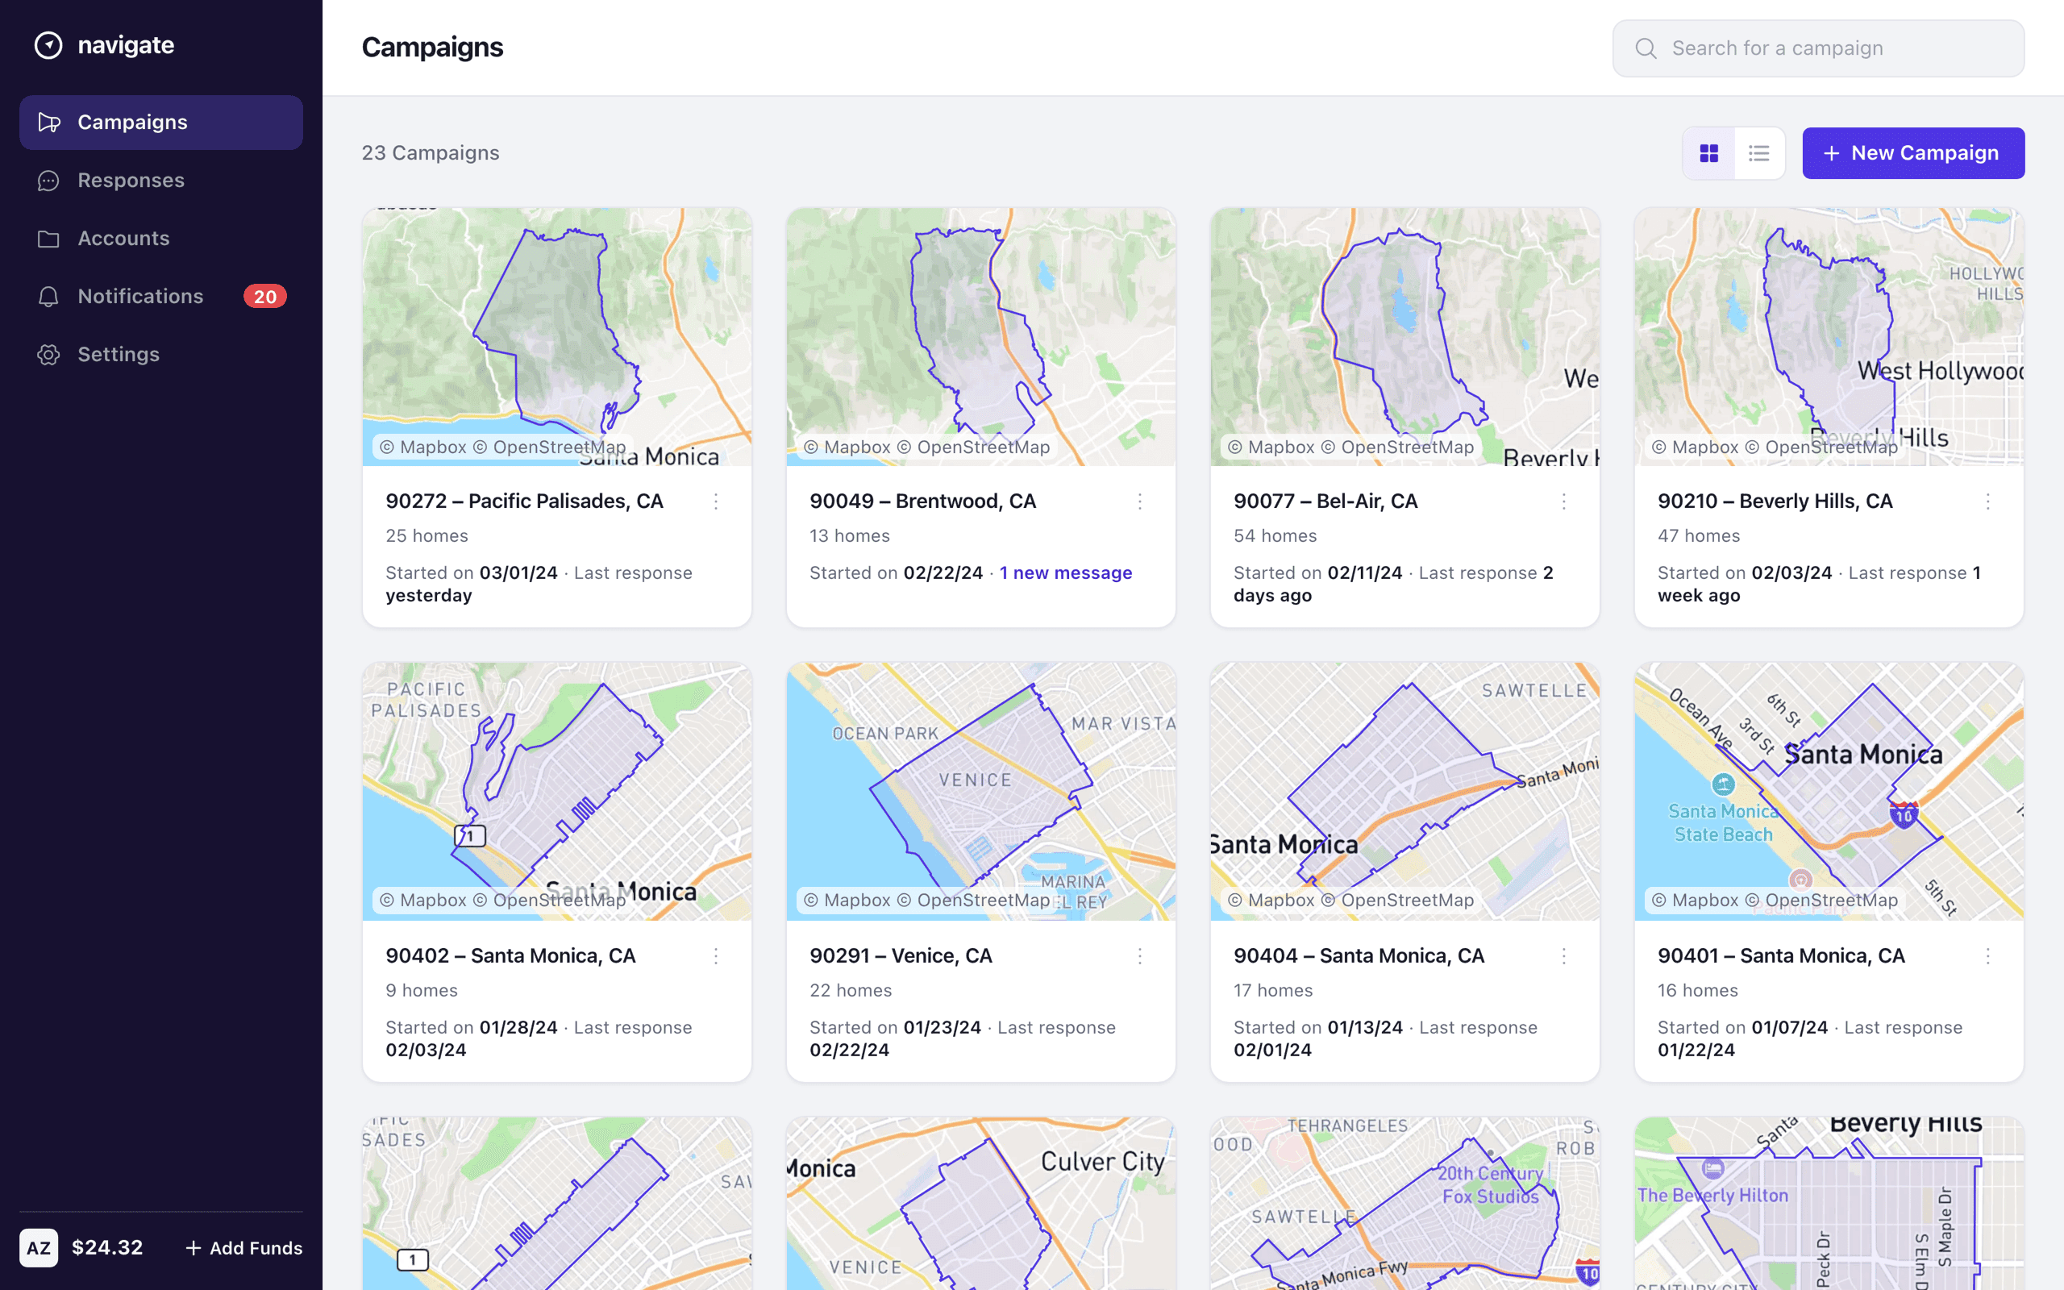Open the Bel-Air map thumbnail
The width and height of the screenshot is (2064, 1290).
tap(1404, 337)
